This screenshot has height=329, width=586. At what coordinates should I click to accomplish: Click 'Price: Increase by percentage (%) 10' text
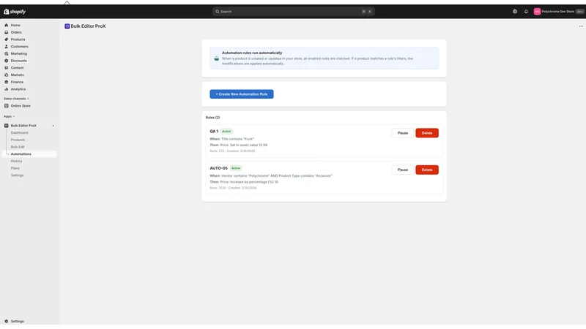click(249, 182)
